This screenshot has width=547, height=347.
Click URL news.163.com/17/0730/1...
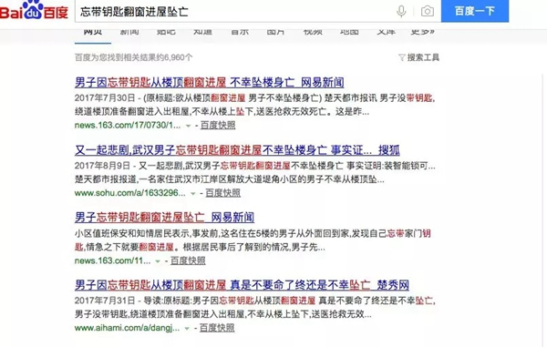coord(128,125)
